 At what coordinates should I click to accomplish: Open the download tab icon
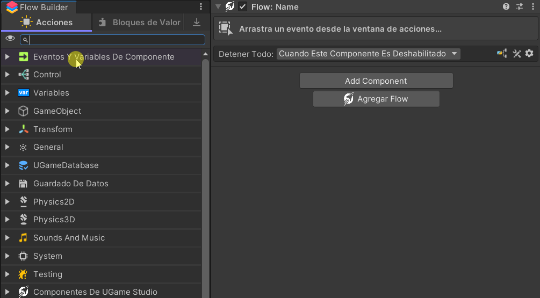[x=197, y=23]
